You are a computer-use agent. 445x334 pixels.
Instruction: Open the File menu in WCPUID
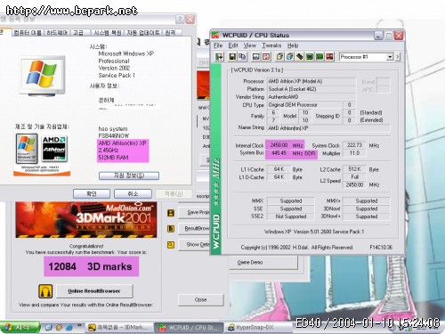click(x=218, y=45)
